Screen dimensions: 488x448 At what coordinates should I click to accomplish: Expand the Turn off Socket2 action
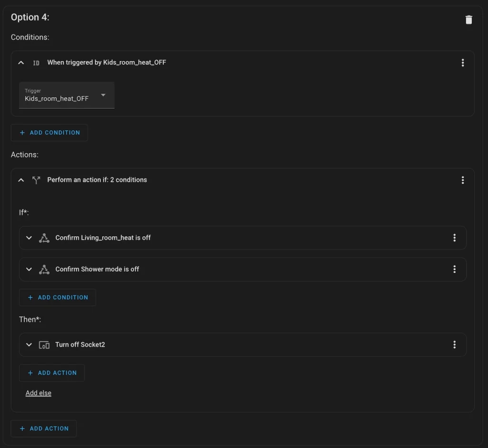pyautogui.click(x=29, y=345)
